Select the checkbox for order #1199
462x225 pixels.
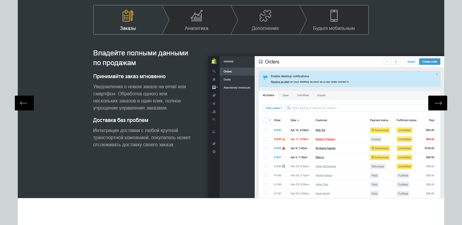(x=266, y=175)
